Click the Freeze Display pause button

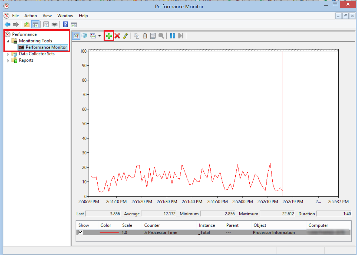tap(172, 36)
